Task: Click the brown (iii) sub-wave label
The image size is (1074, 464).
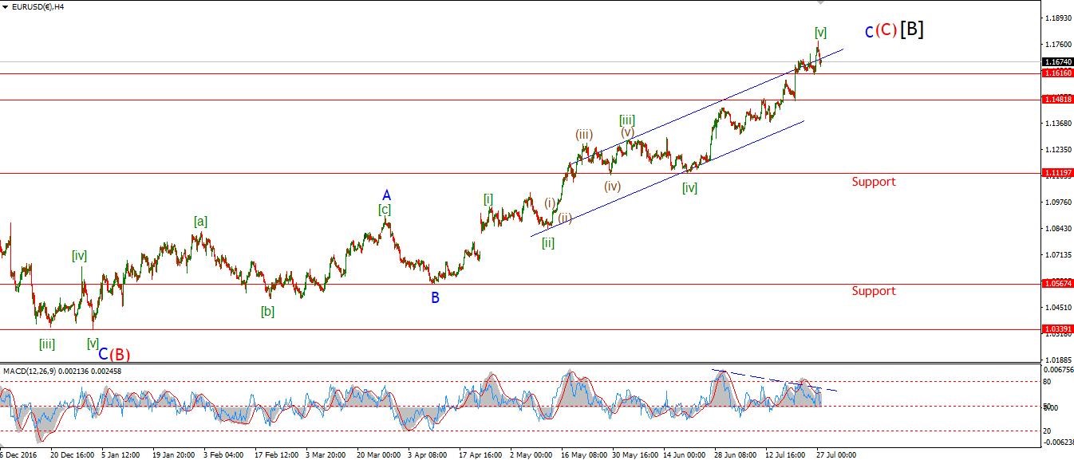Action: [x=584, y=135]
